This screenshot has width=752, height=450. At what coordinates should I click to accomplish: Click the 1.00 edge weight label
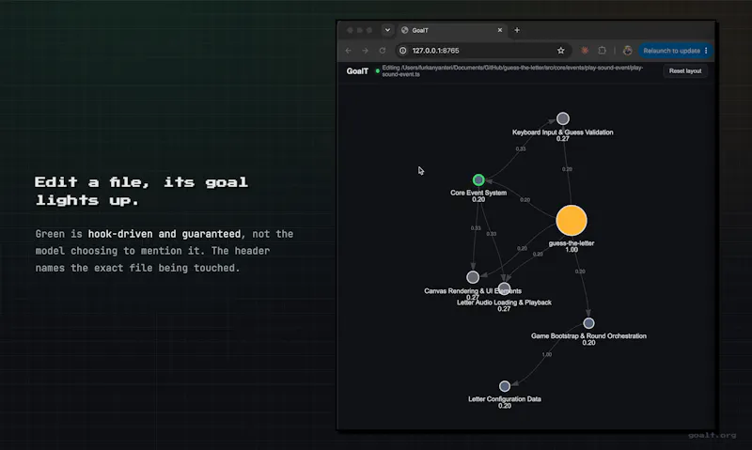tap(547, 354)
